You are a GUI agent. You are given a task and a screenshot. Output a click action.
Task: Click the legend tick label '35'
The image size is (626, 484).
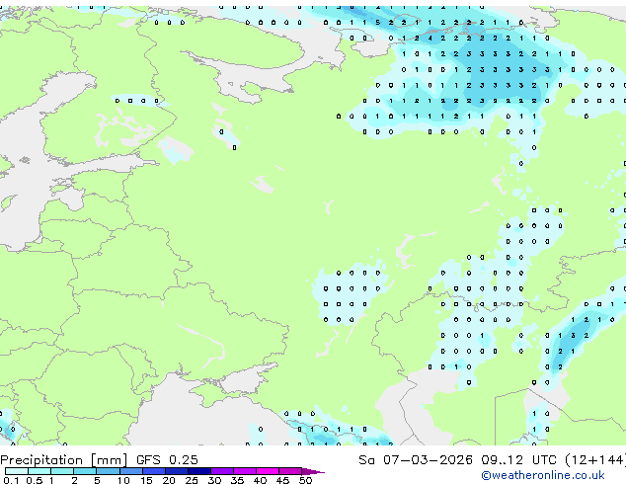237,480
